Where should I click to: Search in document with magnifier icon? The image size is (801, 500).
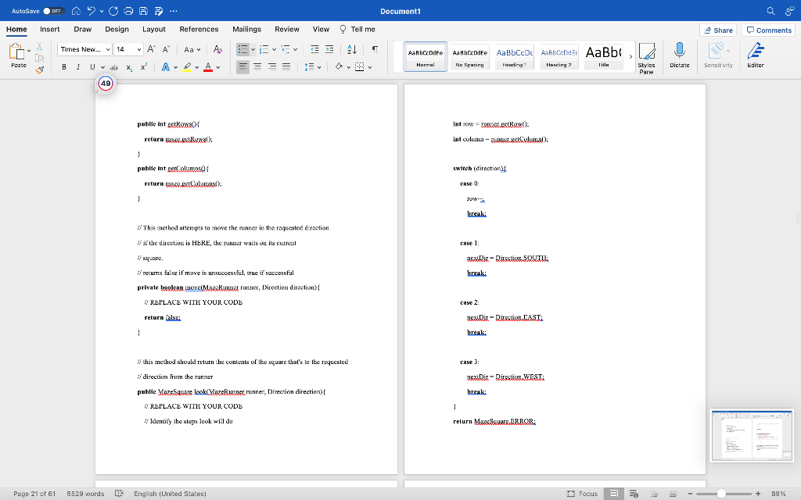click(770, 11)
